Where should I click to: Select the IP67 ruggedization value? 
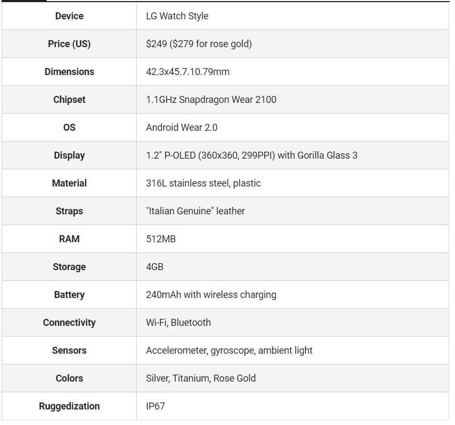pyautogui.click(x=155, y=406)
